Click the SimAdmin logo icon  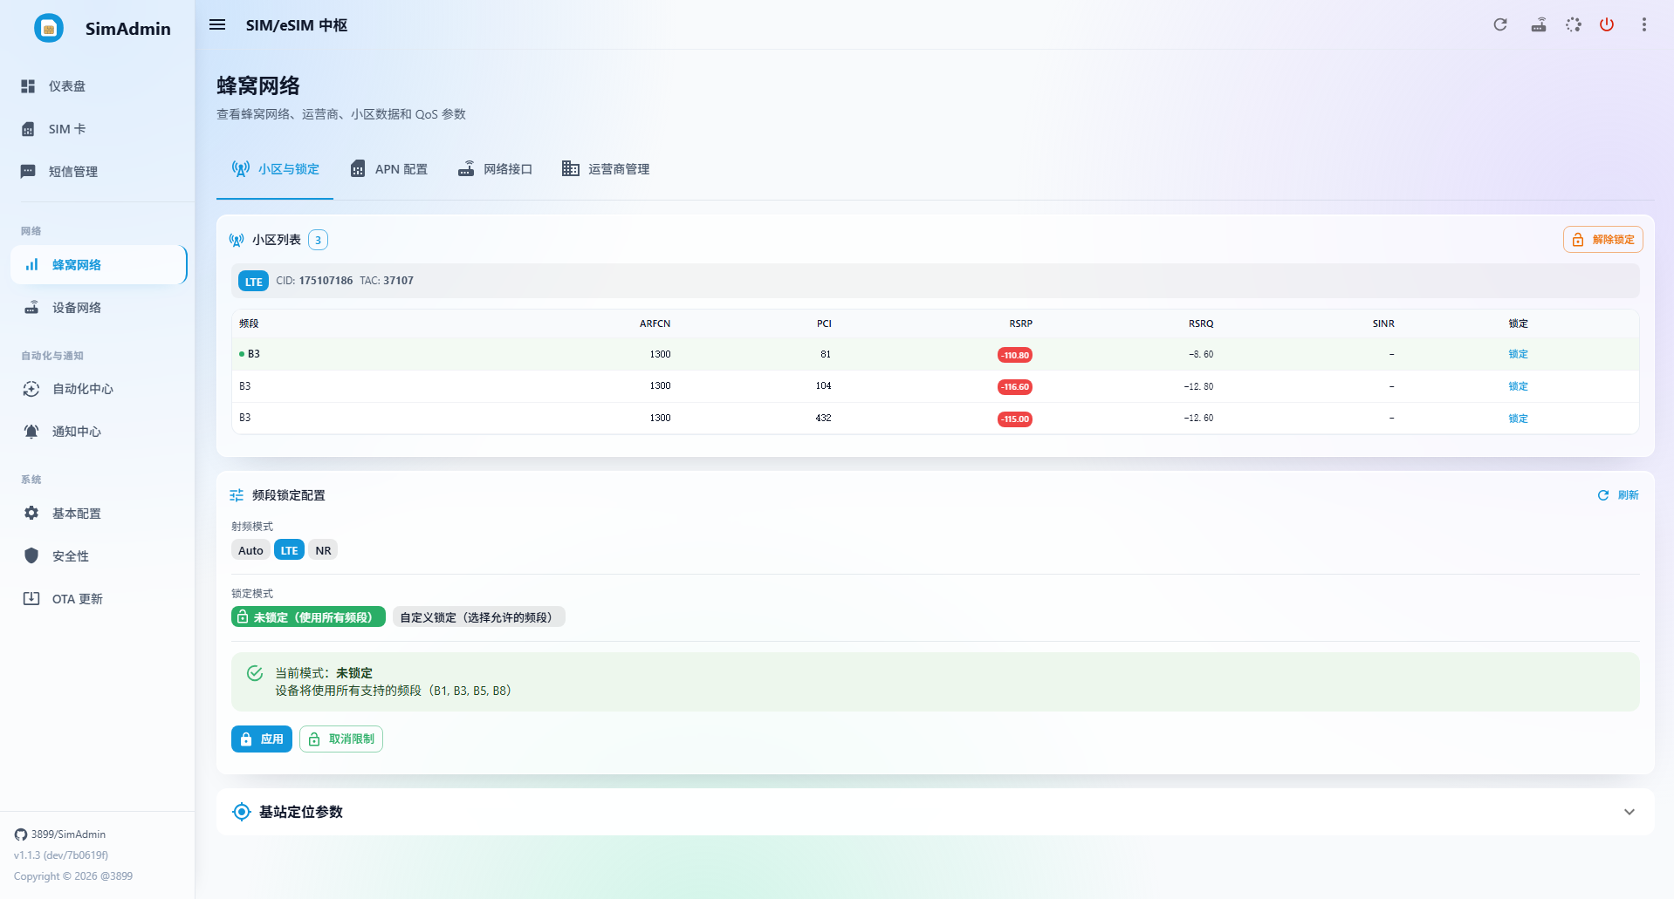[49, 28]
